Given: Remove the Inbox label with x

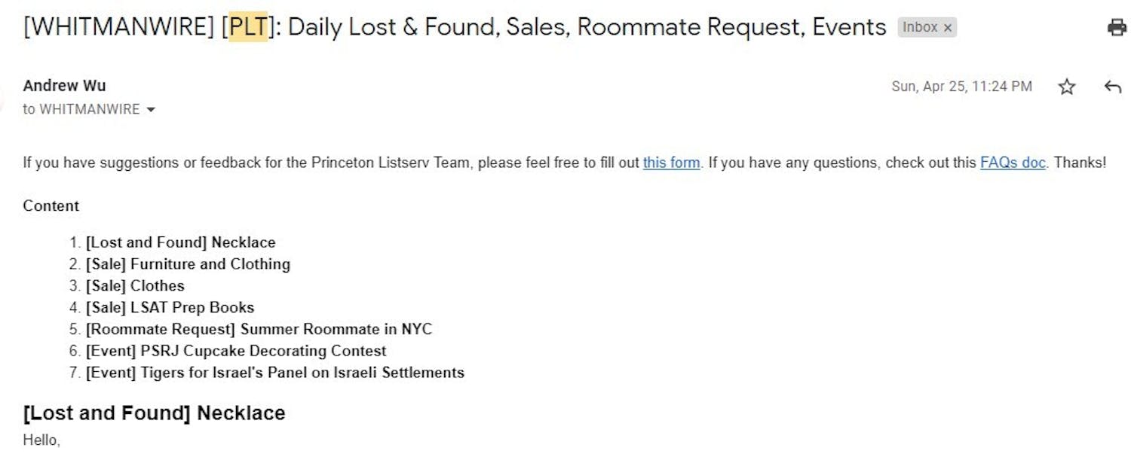Looking at the screenshot, I should (x=948, y=28).
